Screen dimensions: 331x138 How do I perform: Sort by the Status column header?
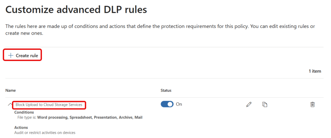(x=166, y=90)
